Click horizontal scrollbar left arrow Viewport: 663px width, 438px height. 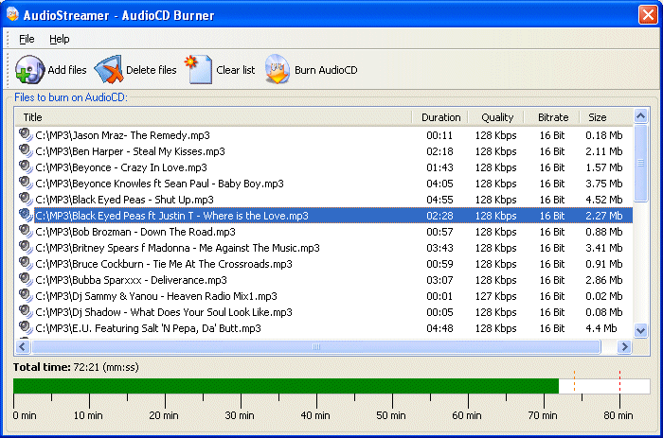click(23, 347)
